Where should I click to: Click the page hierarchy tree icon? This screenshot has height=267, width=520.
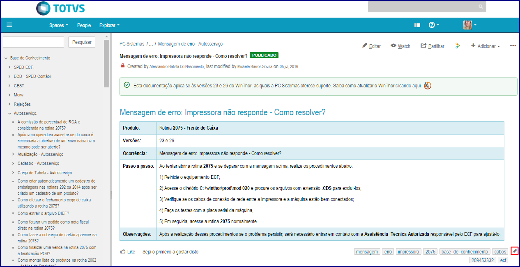tap(457, 46)
